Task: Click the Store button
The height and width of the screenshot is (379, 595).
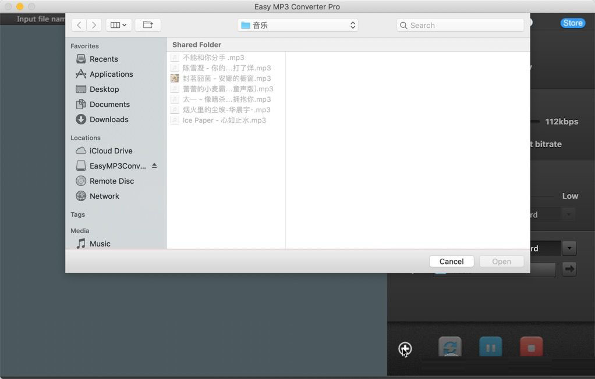Action: point(573,23)
